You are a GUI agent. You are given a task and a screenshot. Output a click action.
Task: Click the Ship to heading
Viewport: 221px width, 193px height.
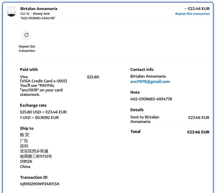pos(27,128)
